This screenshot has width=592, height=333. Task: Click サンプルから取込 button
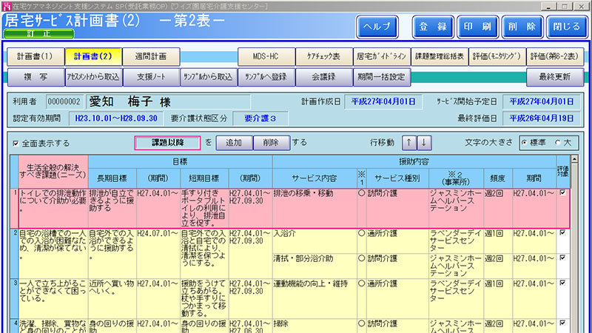(209, 77)
